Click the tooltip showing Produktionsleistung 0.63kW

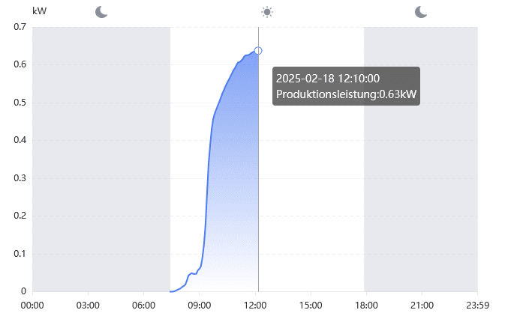(x=346, y=86)
